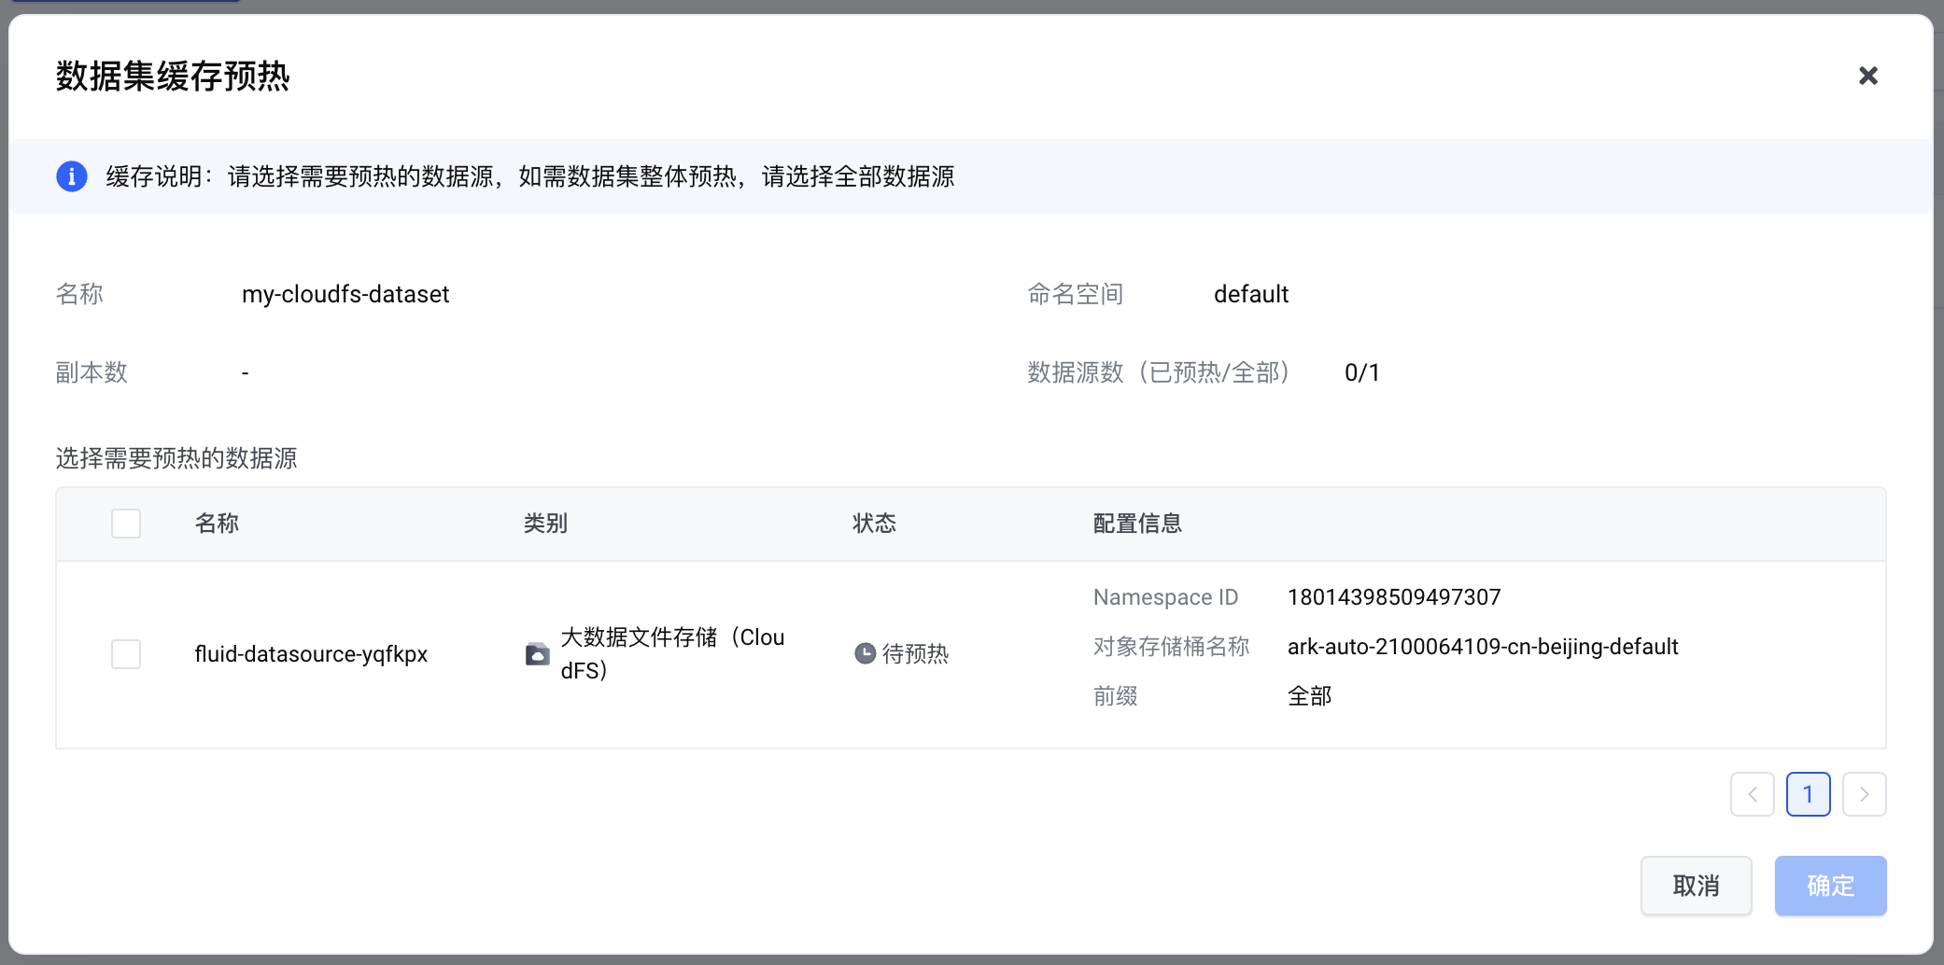Click the 待预热 status label
1944x965 pixels.
pos(915,654)
